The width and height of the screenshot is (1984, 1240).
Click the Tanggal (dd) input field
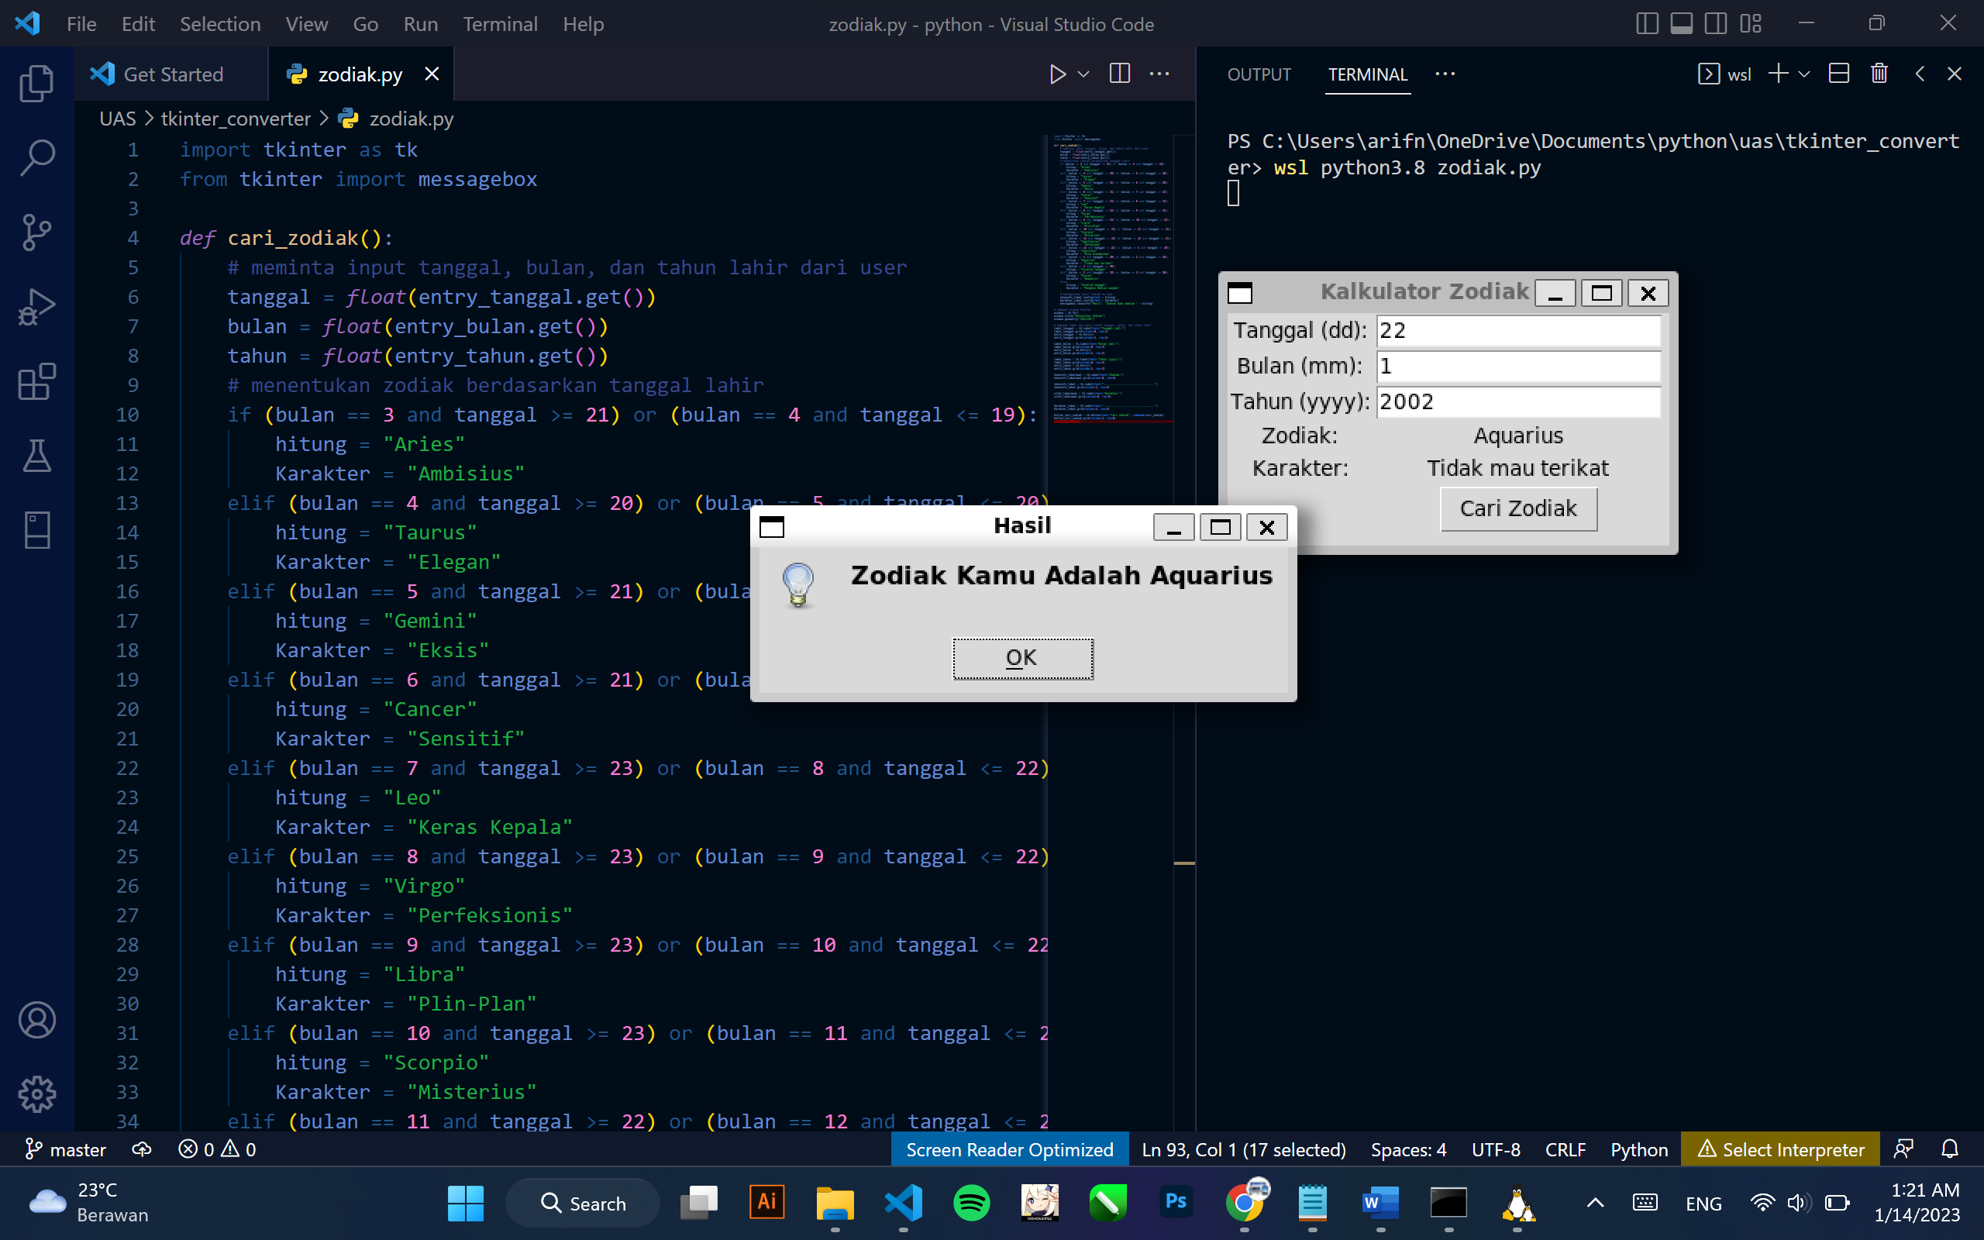coord(1518,330)
